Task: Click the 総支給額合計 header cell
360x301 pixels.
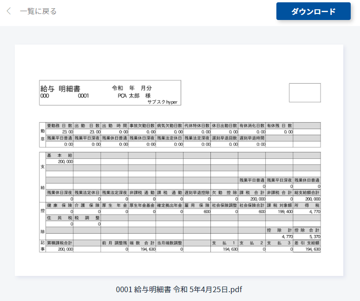Action: click(307, 193)
